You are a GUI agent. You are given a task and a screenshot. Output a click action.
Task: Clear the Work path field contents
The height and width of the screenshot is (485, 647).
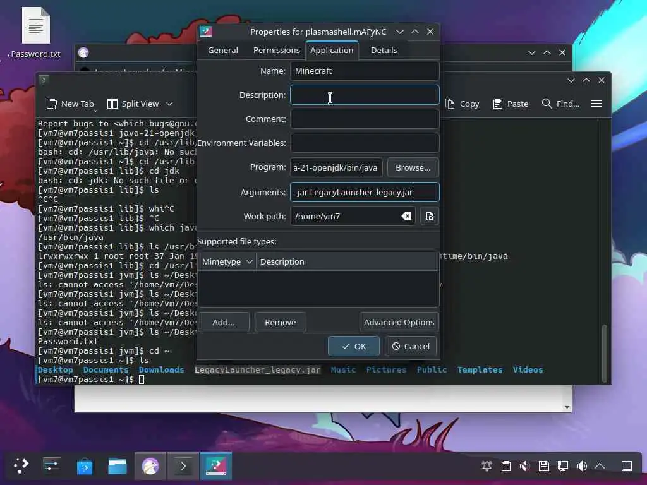click(406, 216)
